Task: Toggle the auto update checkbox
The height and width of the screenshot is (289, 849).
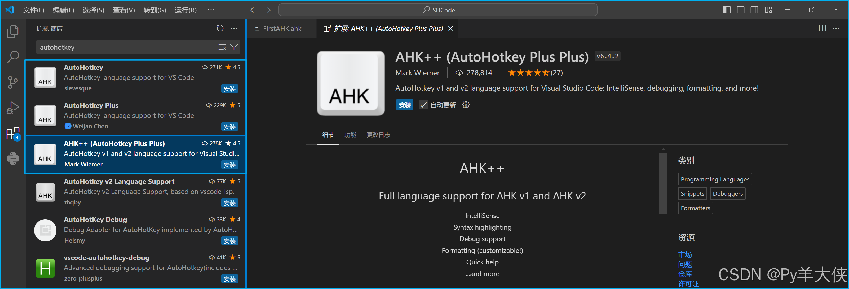Action: coord(423,105)
